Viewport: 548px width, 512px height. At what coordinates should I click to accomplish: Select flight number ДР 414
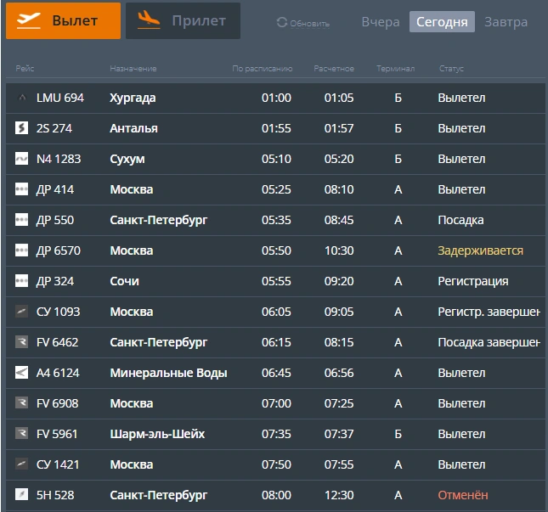pos(55,189)
